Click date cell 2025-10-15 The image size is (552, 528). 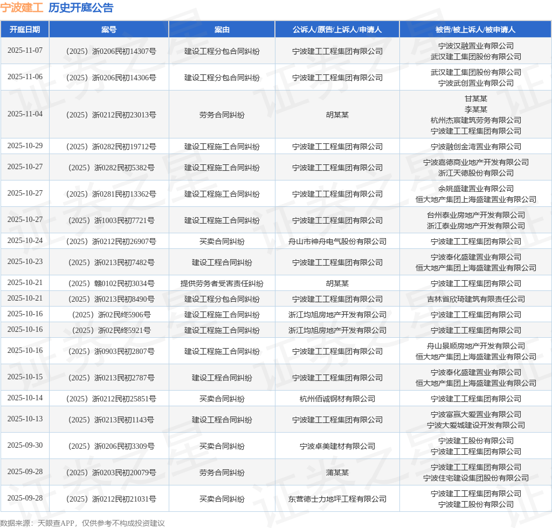[25, 377]
